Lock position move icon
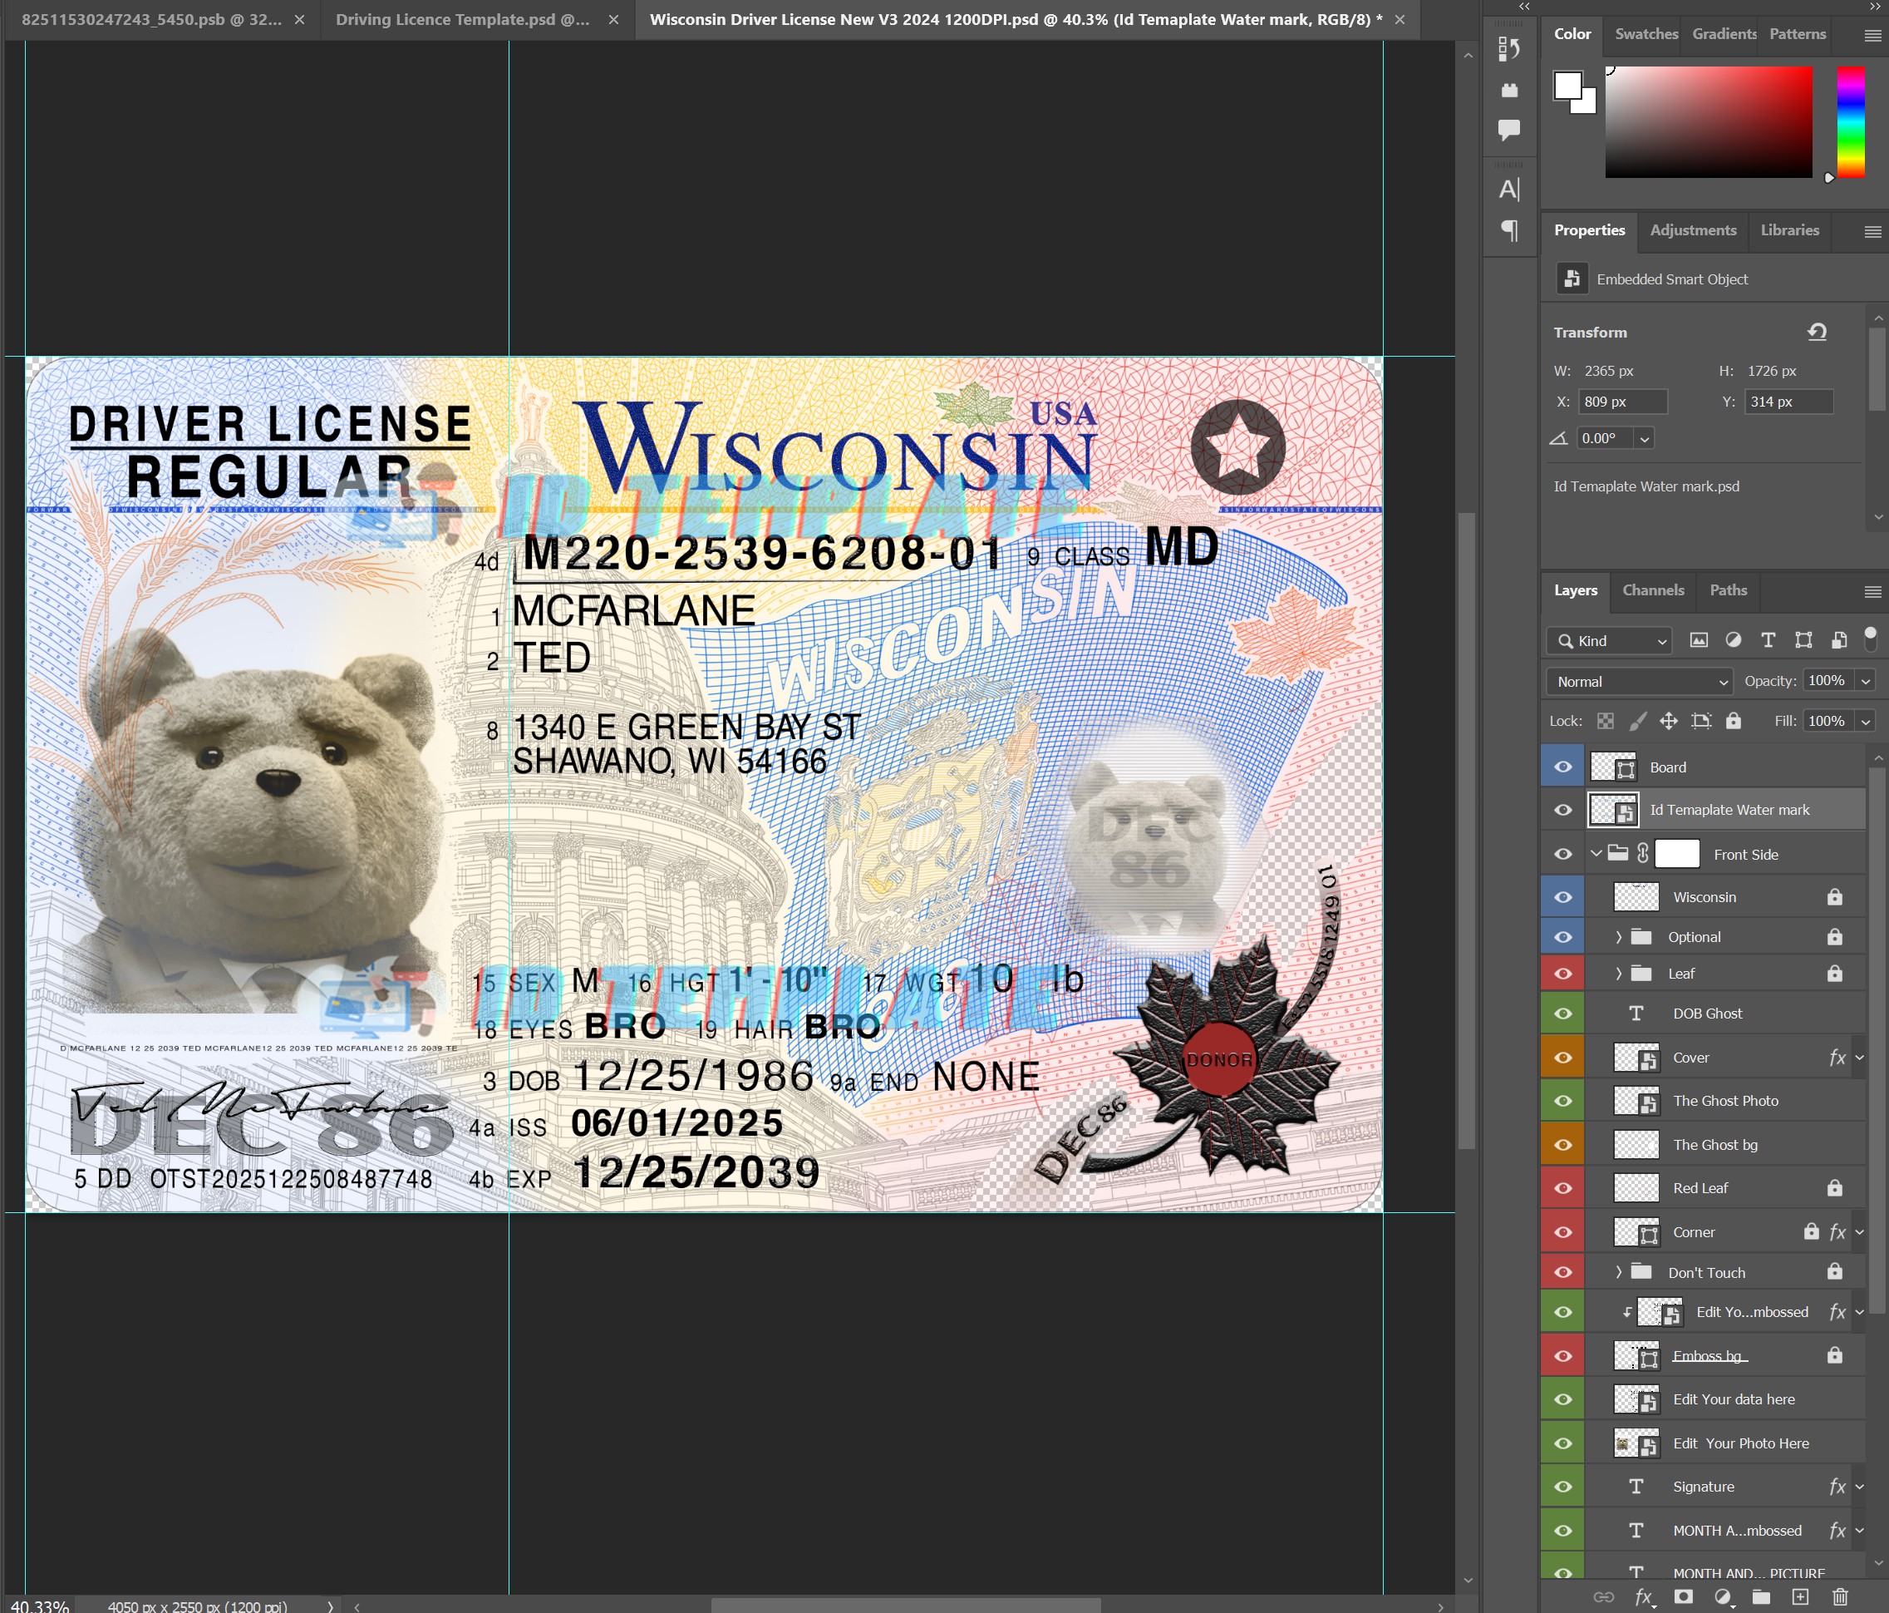The width and height of the screenshot is (1889, 1613). pos(1669,722)
